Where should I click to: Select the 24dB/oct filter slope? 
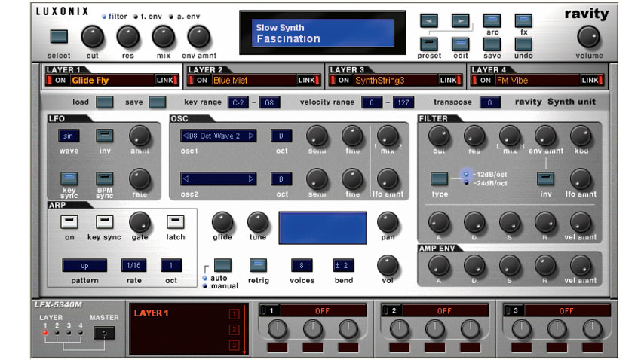click(x=466, y=182)
